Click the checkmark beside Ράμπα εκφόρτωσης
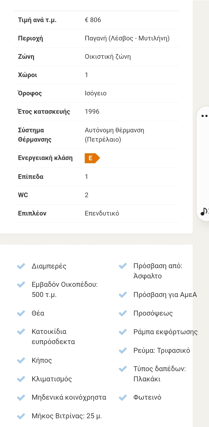This screenshot has height=427, width=209. tap(123, 332)
